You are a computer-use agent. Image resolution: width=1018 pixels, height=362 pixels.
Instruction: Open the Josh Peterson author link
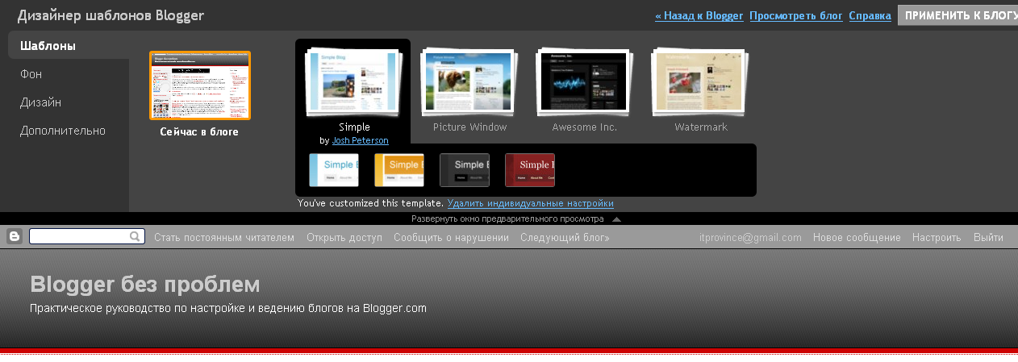pos(361,140)
